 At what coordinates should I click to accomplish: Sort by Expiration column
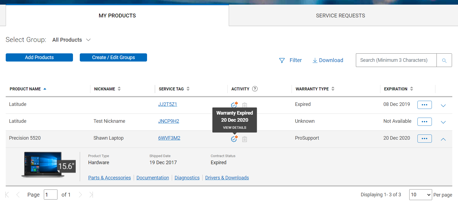pos(399,89)
